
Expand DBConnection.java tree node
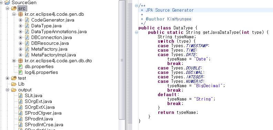click(21, 37)
